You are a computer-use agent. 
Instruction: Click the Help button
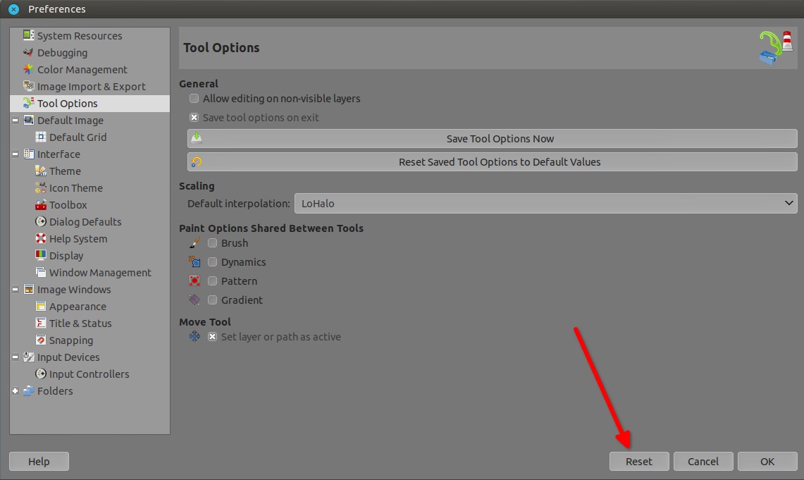click(39, 461)
